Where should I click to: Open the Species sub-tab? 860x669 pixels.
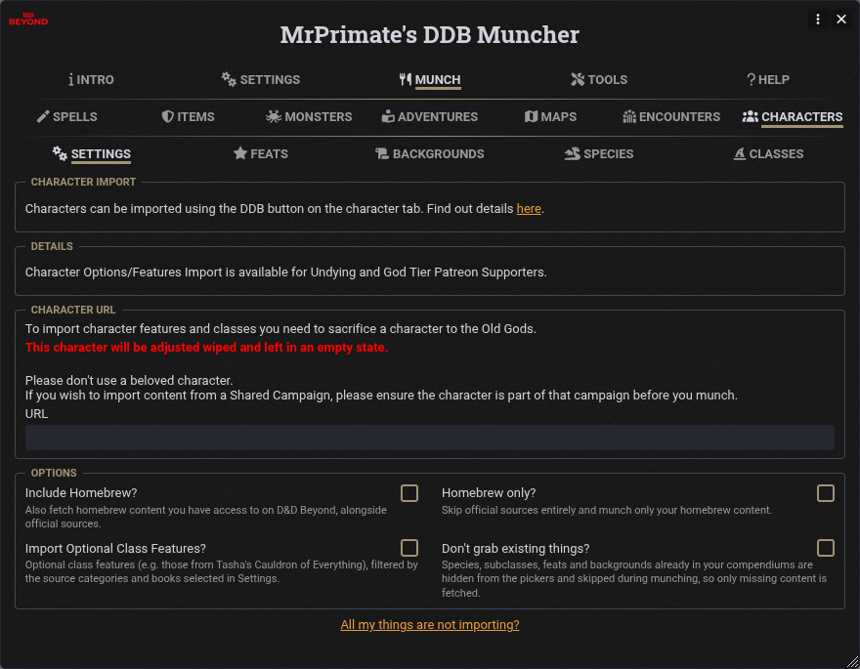click(599, 154)
